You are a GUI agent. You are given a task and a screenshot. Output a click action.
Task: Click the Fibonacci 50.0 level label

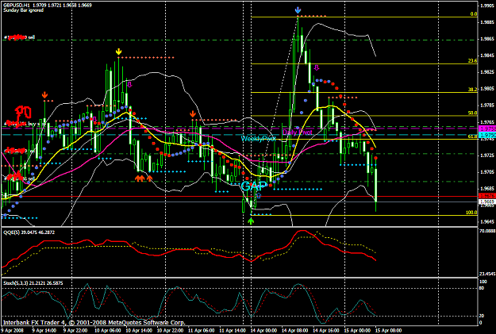(473, 113)
